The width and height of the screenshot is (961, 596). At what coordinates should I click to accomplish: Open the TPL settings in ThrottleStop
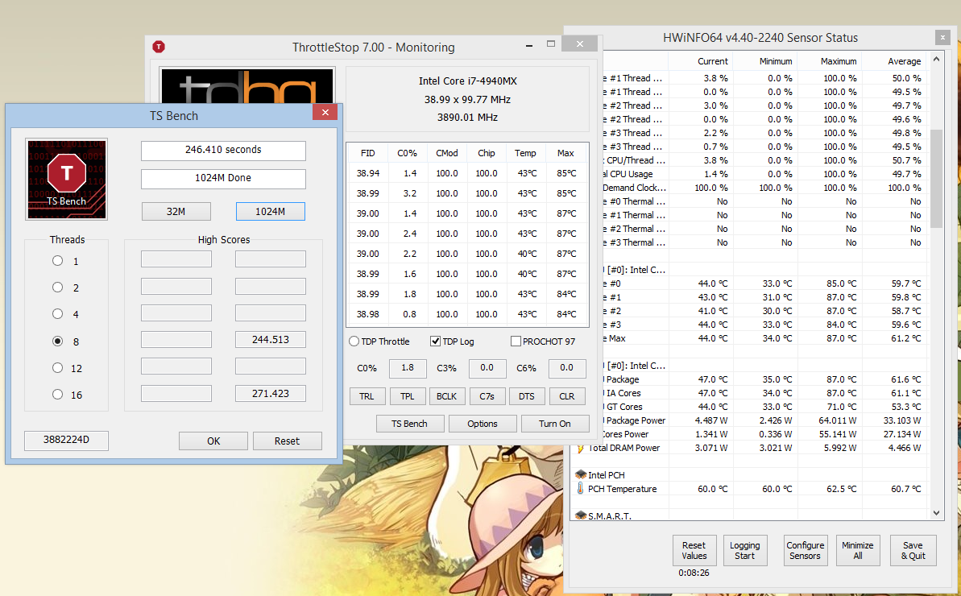click(407, 396)
